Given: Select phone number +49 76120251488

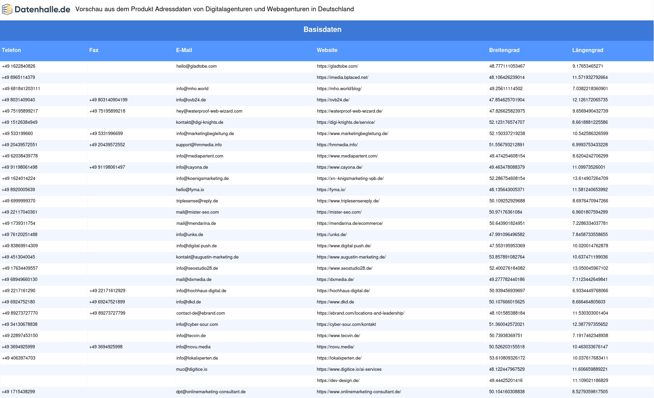Looking at the screenshot, I should click(x=20, y=235).
